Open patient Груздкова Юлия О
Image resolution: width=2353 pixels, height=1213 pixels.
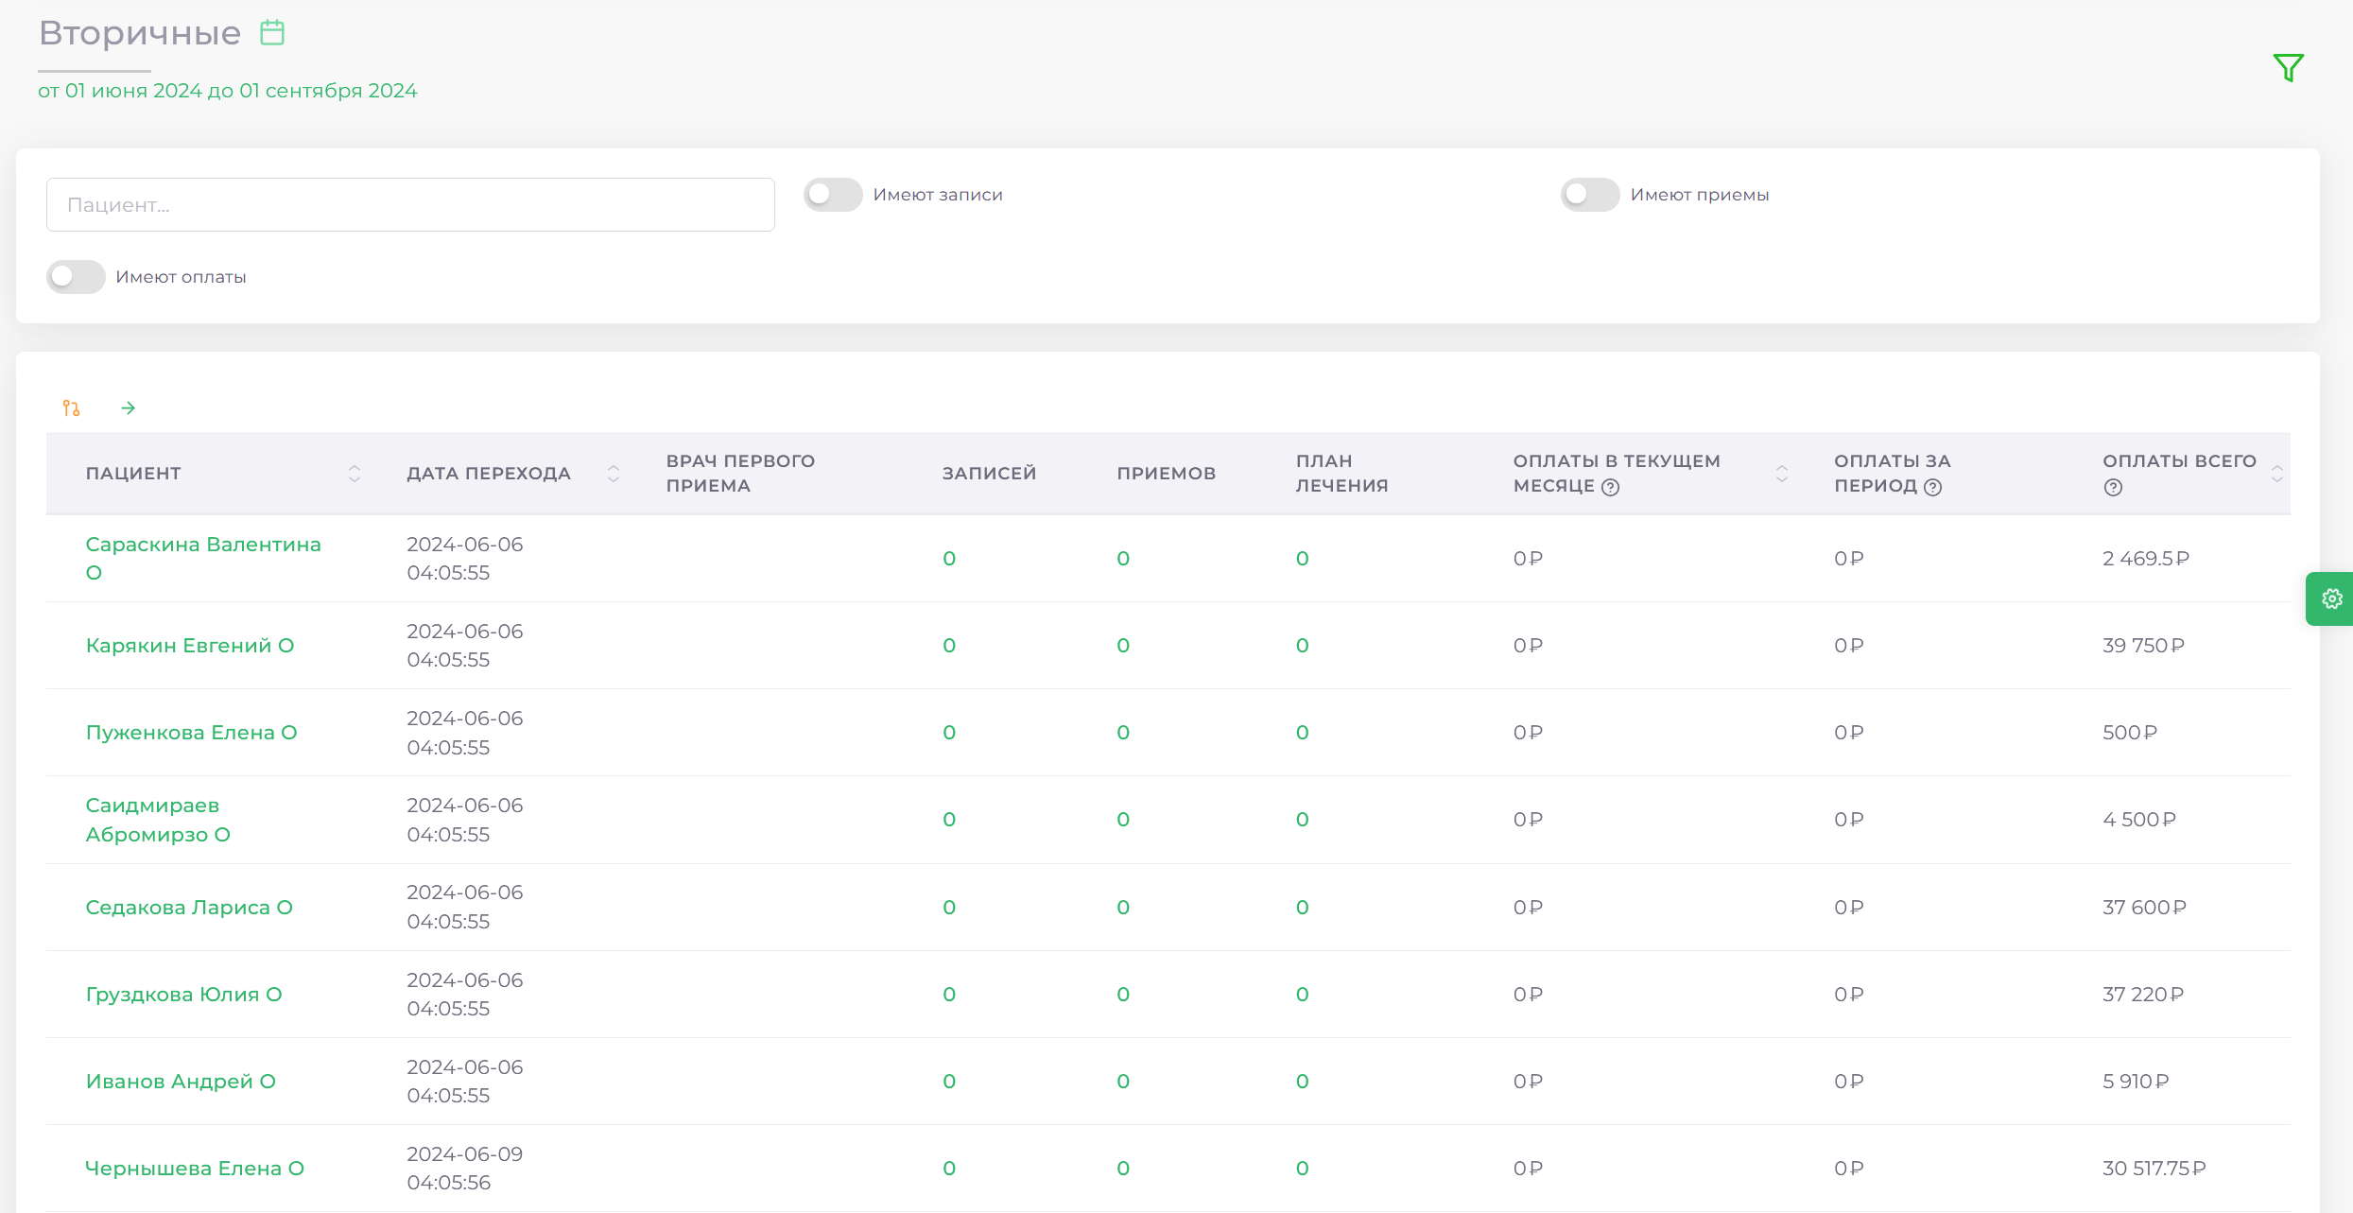point(183,995)
